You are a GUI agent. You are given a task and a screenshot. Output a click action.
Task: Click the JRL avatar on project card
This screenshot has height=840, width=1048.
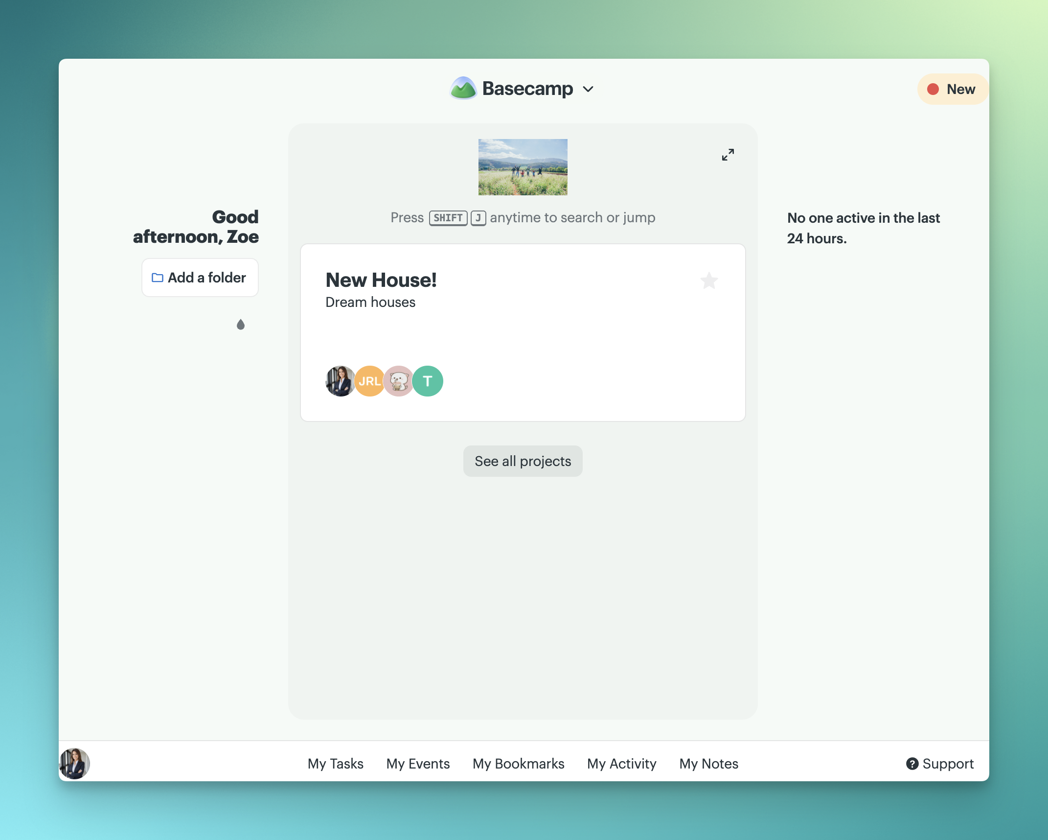click(369, 381)
